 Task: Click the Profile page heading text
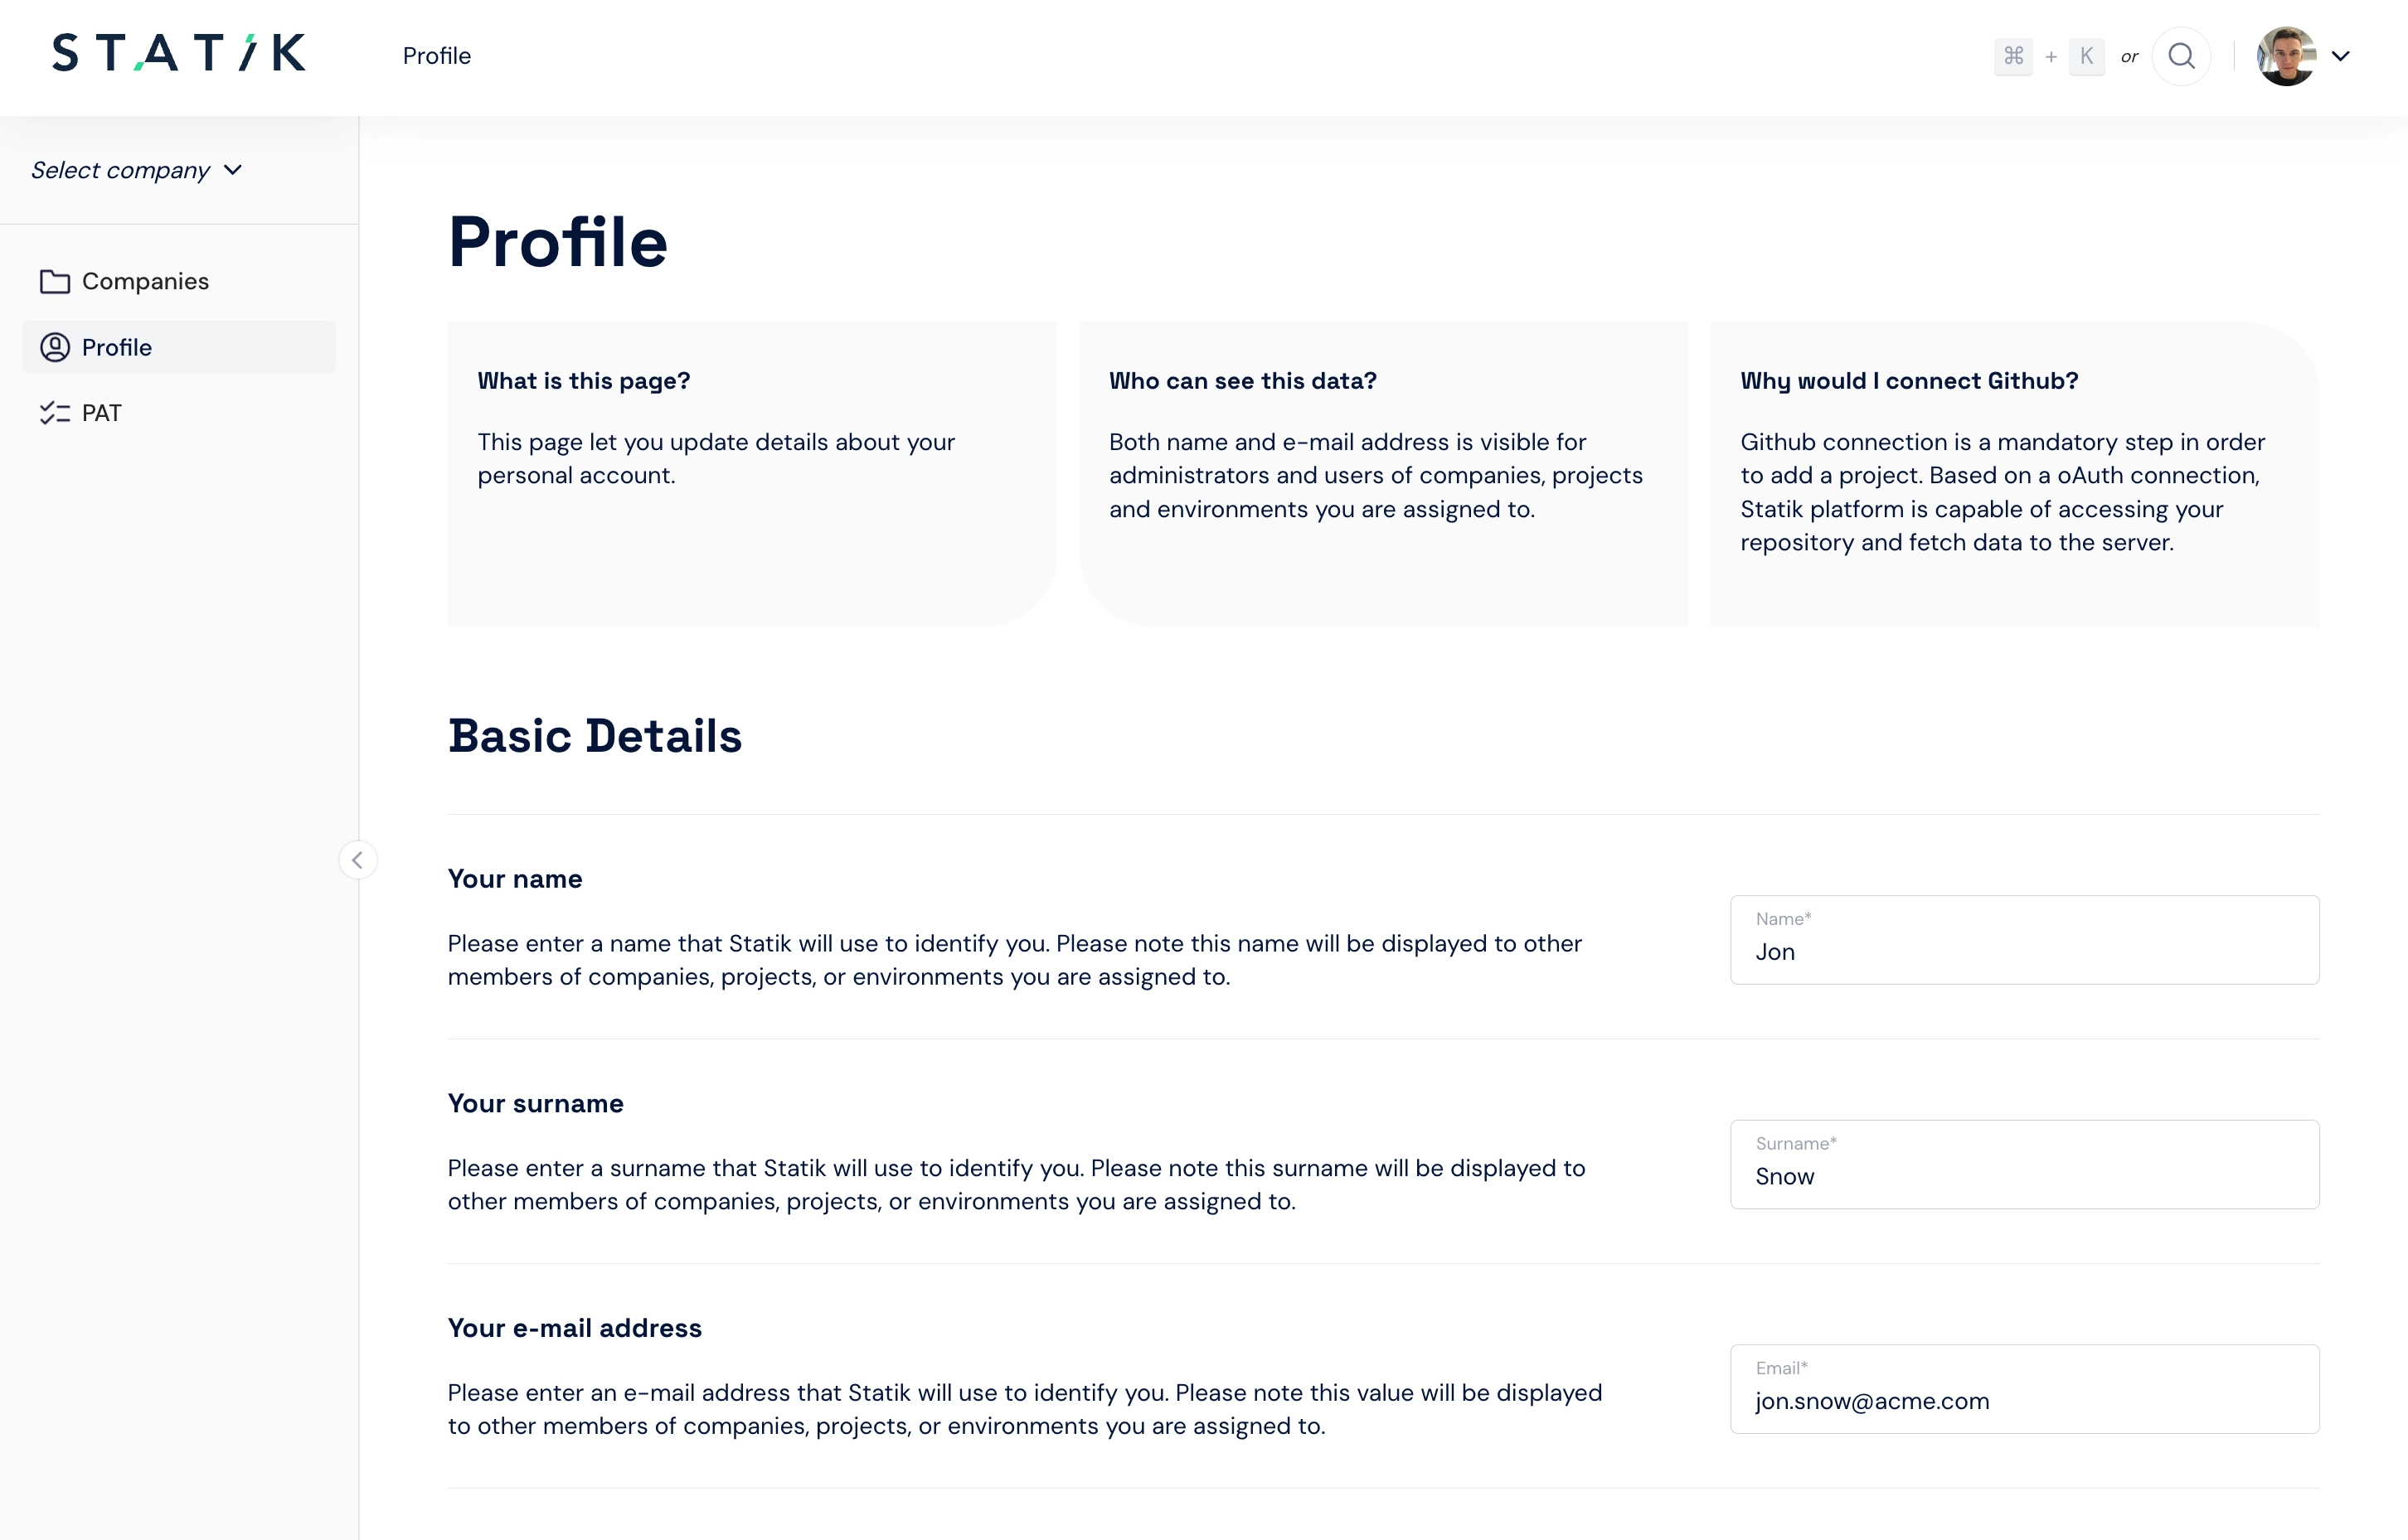(x=558, y=244)
